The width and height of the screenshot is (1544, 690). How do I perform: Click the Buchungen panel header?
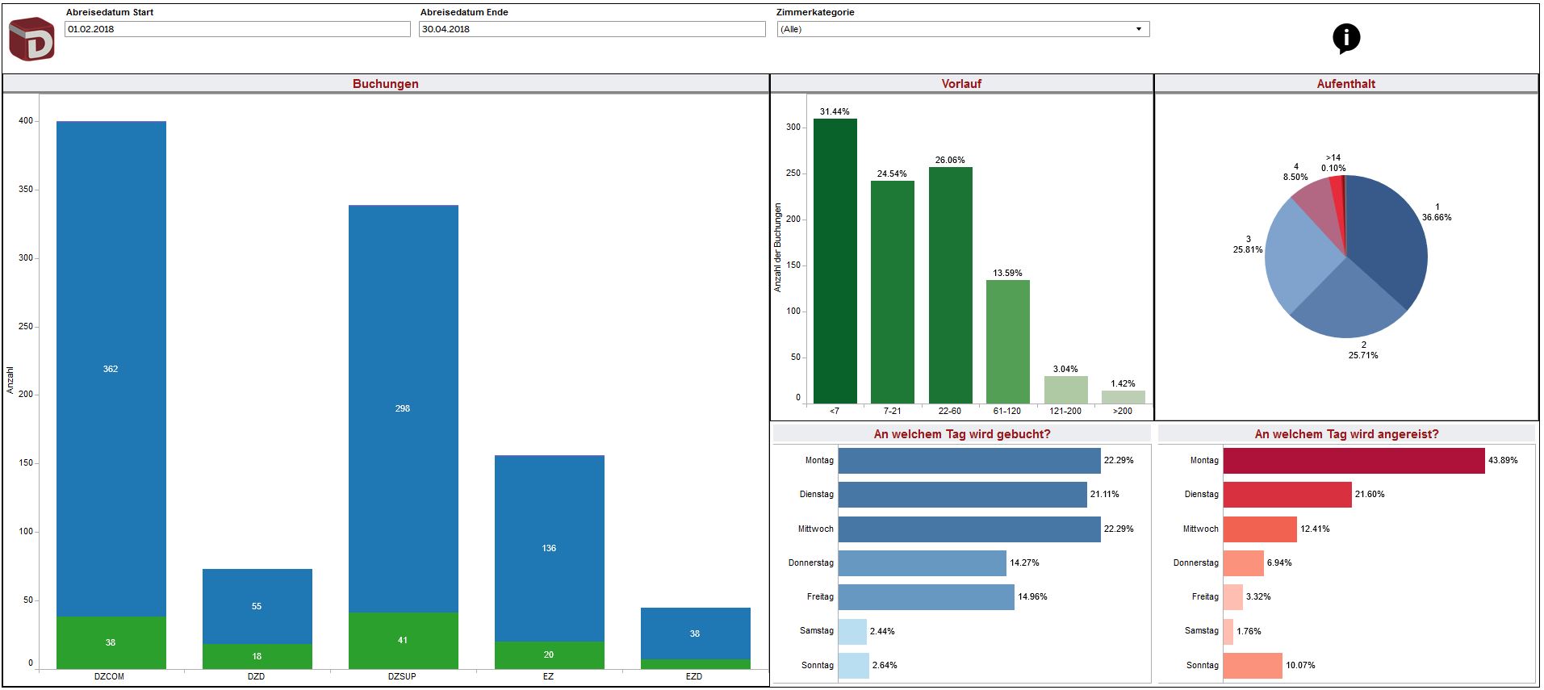[385, 84]
